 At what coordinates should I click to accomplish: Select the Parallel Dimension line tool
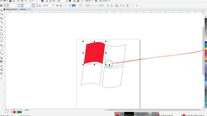(x=1, y=50)
